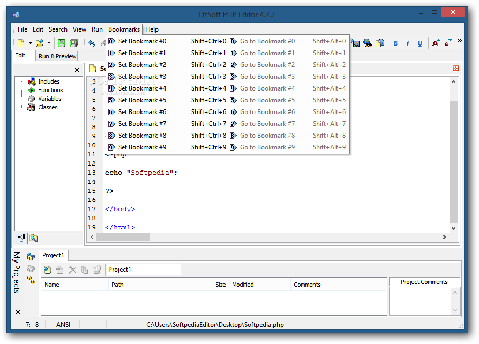Open the View menu
Viewport: 479px width, 344px height.
tap(79, 29)
